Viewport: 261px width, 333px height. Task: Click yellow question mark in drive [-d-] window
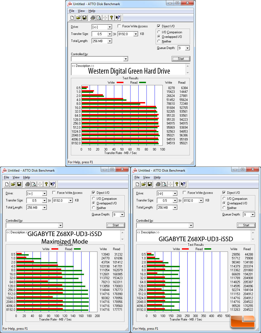pyautogui.click(x=177, y=184)
